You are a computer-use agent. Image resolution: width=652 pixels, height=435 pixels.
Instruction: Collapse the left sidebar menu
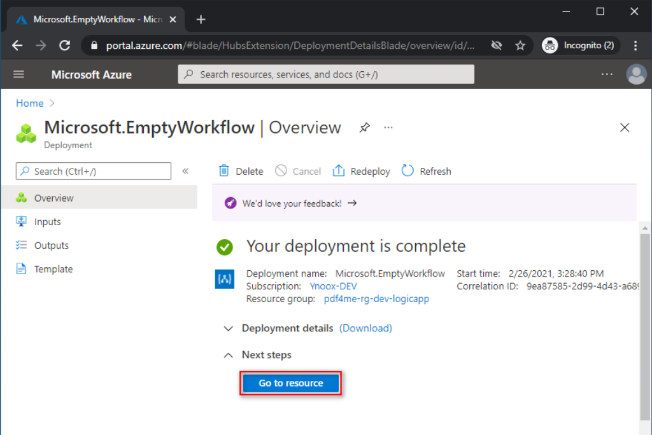tap(185, 171)
